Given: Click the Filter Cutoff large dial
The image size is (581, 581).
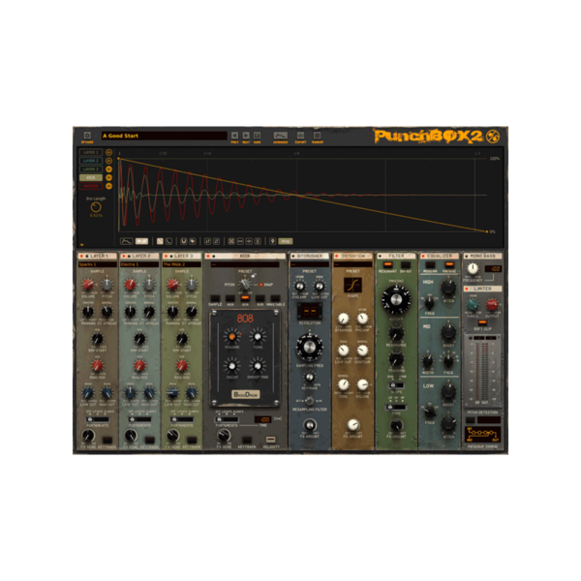Looking at the screenshot, I should [x=396, y=300].
